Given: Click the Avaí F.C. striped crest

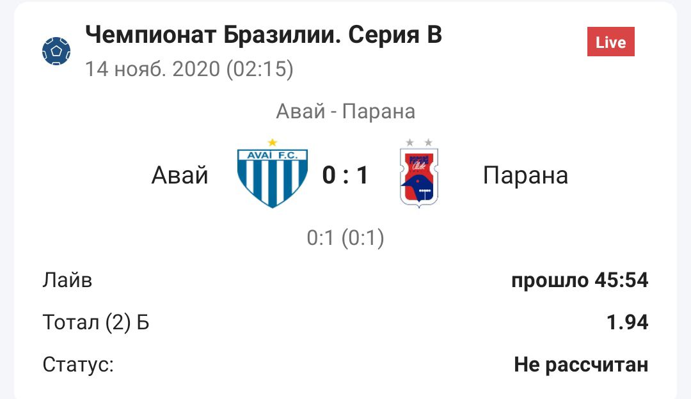Looking at the screenshot, I should click(x=273, y=178).
